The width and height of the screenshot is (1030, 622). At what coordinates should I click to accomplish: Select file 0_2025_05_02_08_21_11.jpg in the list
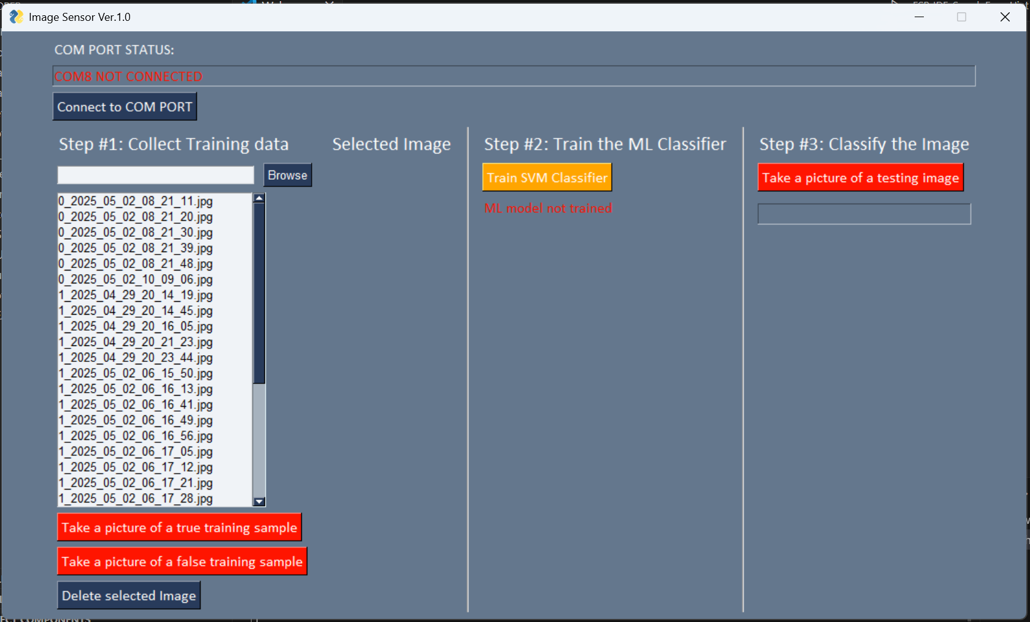(135, 201)
